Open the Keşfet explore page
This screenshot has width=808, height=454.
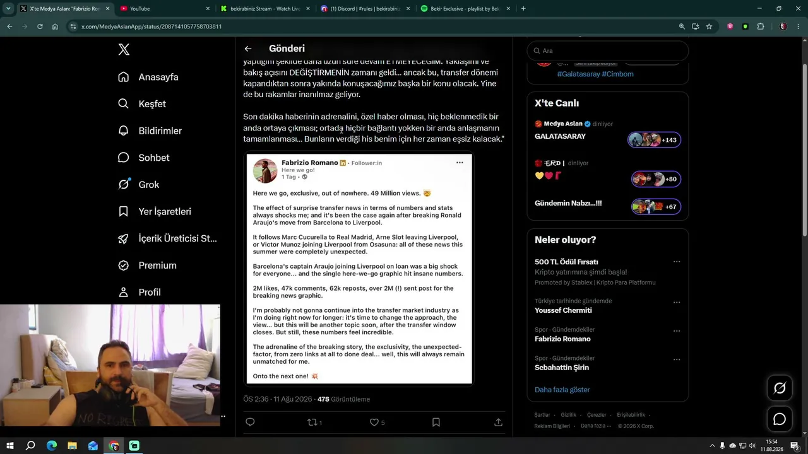tap(142, 104)
